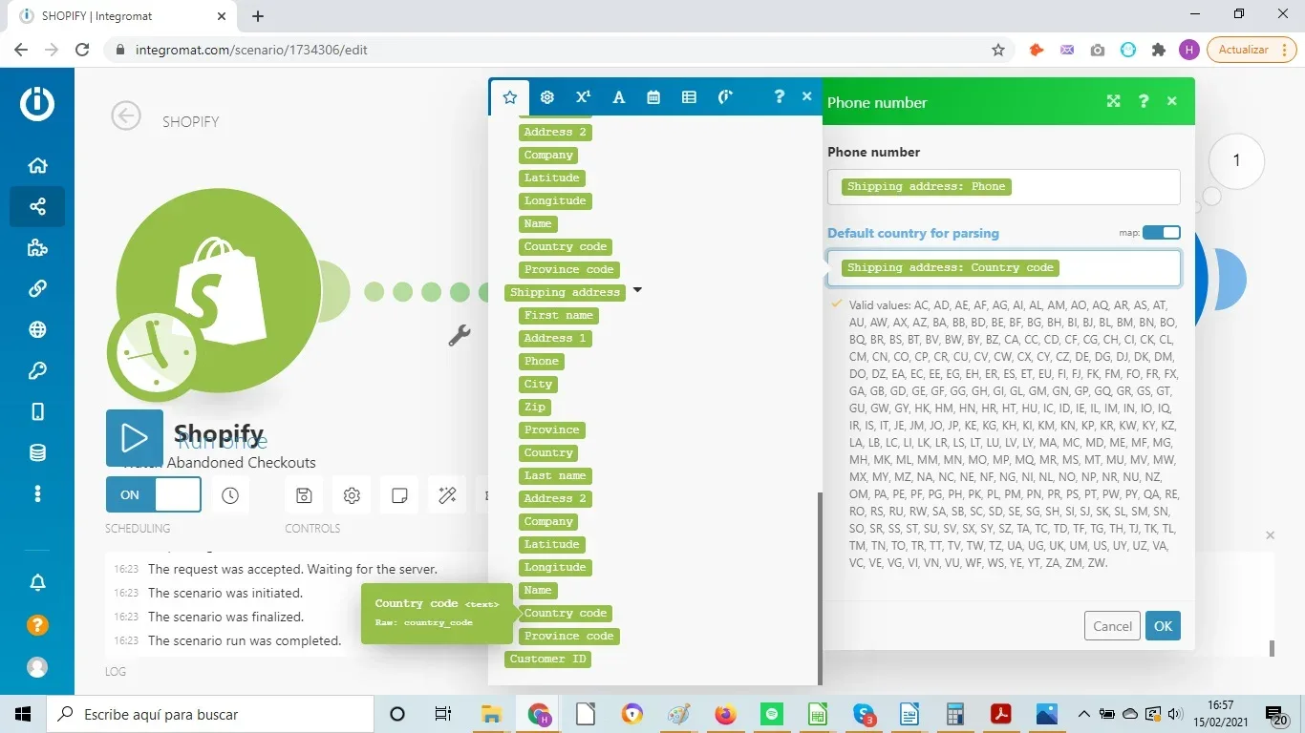Open help in the Phone number dialog
Viewport: 1305px width, 733px height.
click(x=1144, y=101)
